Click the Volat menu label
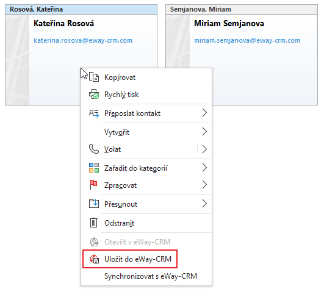This screenshot has height=297, width=324. coord(113,149)
